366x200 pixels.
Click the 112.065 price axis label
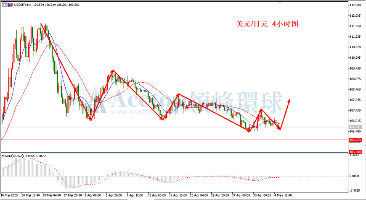(356, 16)
